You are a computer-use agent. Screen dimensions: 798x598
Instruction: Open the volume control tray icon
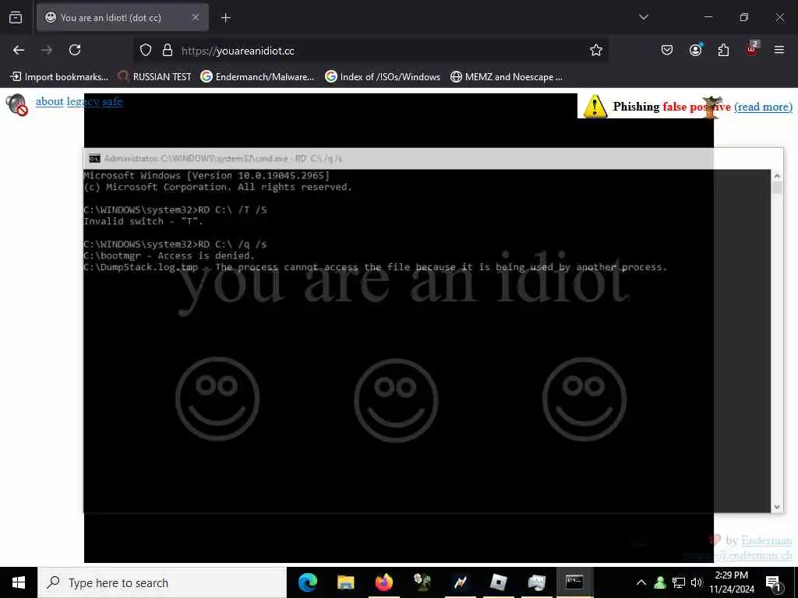pyautogui.click(x=696, y=582)
